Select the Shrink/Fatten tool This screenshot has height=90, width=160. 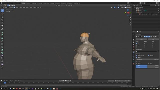click(x=2, y=61)
